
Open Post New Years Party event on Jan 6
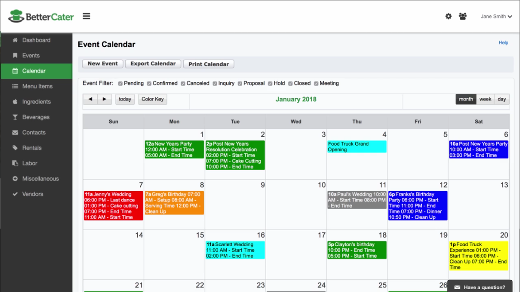coord(478,149)
